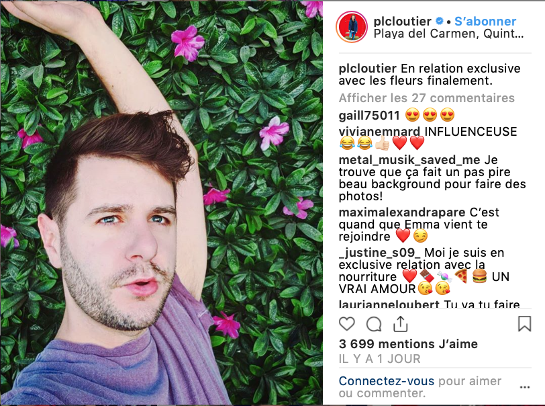Open the IL Y A 1 JOUR timestamp
This screenshot has height=406, width=545.
point(380,359)
